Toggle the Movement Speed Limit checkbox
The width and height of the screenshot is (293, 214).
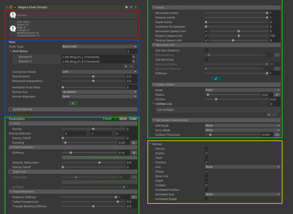[x=206, y=31]
